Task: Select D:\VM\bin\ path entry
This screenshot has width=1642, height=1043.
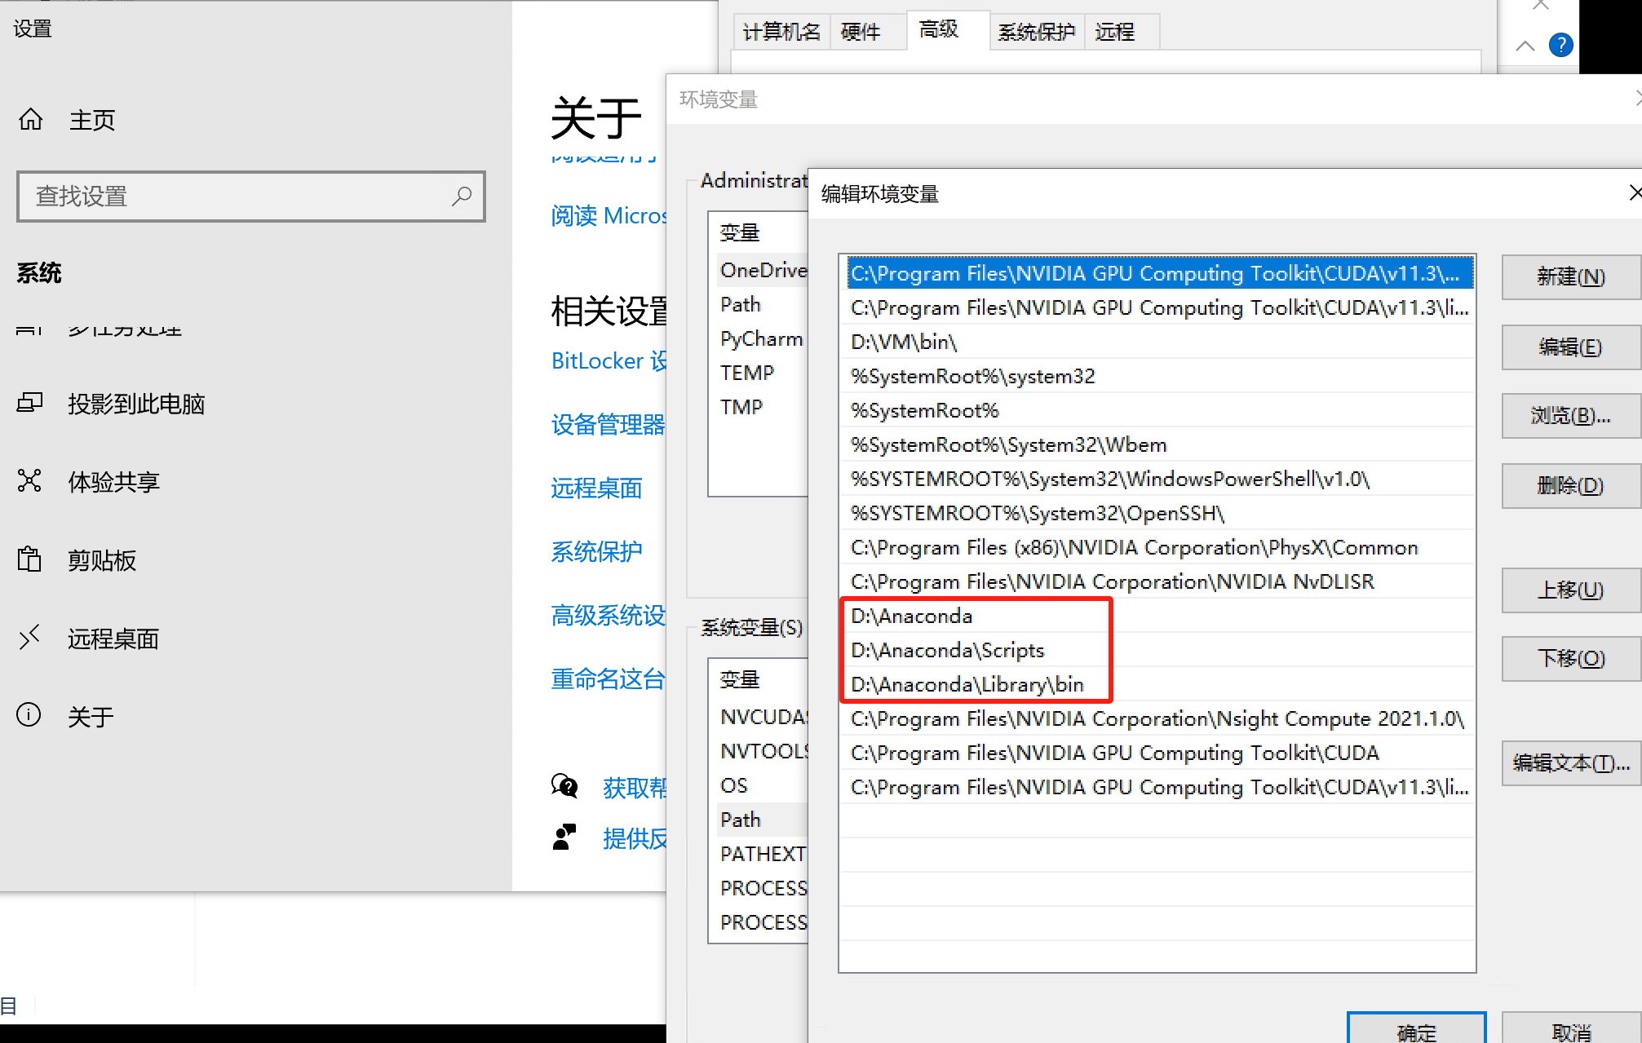Action: pyautogui.click(x=1159, y=342)
